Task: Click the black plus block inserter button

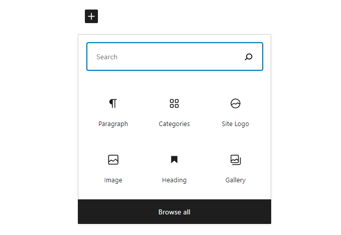Action: coord(91,16)
